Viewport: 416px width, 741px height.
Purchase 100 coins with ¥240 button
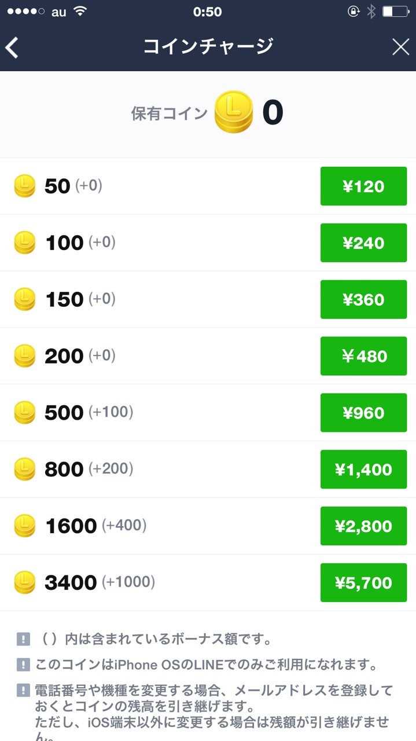point(363,243)
